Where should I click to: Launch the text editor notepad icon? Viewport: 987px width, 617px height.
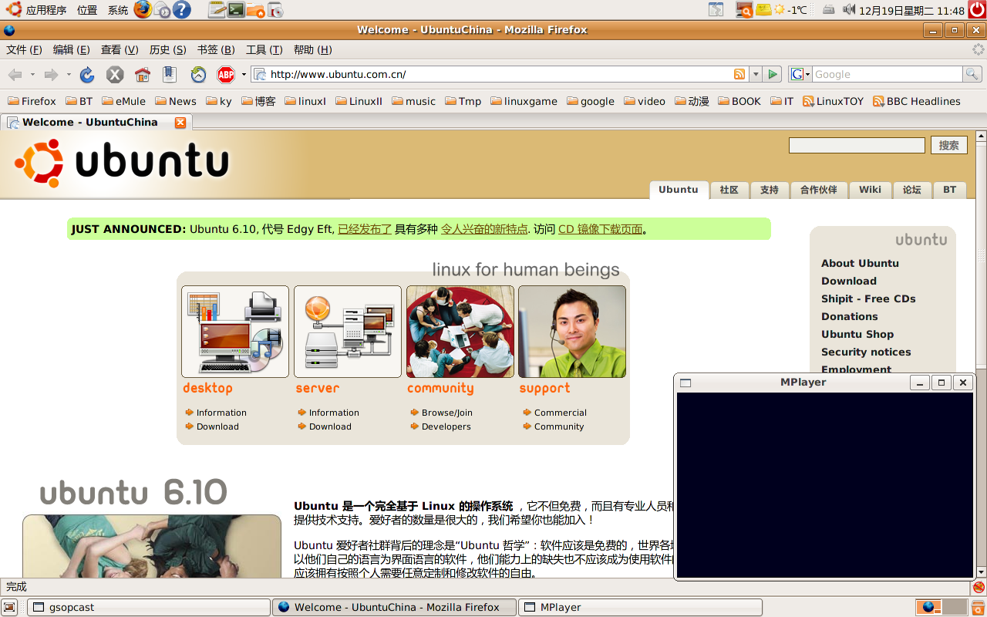(x=217, y=10)
